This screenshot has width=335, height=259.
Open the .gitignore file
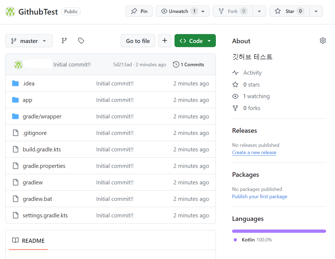35,133
